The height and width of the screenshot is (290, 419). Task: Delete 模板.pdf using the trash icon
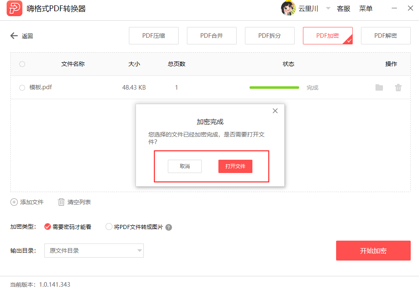tap(398, 87)
